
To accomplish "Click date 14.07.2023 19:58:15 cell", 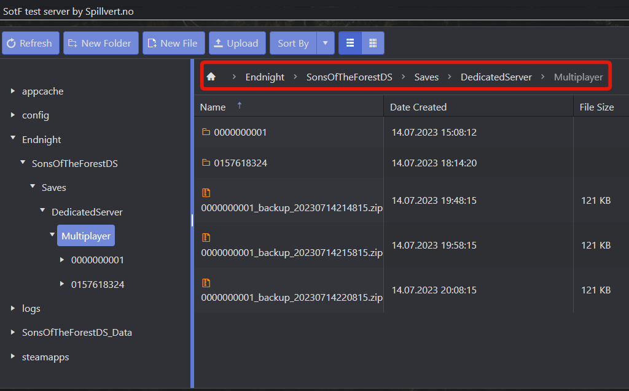I will click(x=434, y=246).
